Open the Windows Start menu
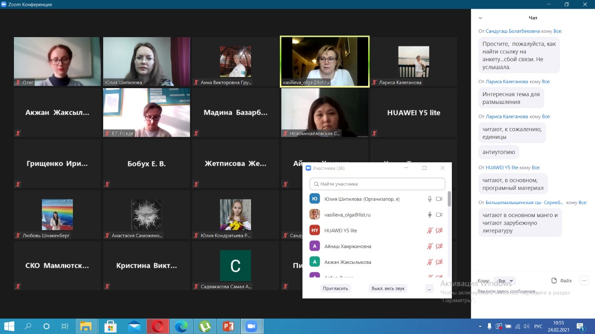 [x=9, y=326]
